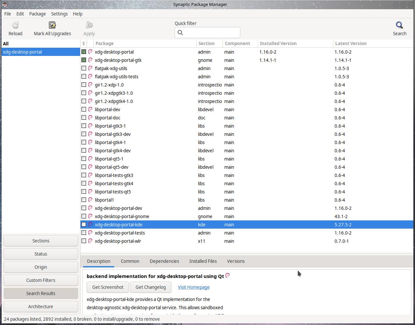
Task: Show the Architecture filter view
Action: pyautogui.click(x=41, y=307)
